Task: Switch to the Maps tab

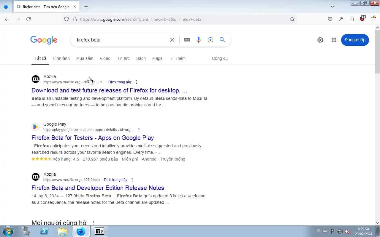Action: pyautogui.click(x=157, y=58)
